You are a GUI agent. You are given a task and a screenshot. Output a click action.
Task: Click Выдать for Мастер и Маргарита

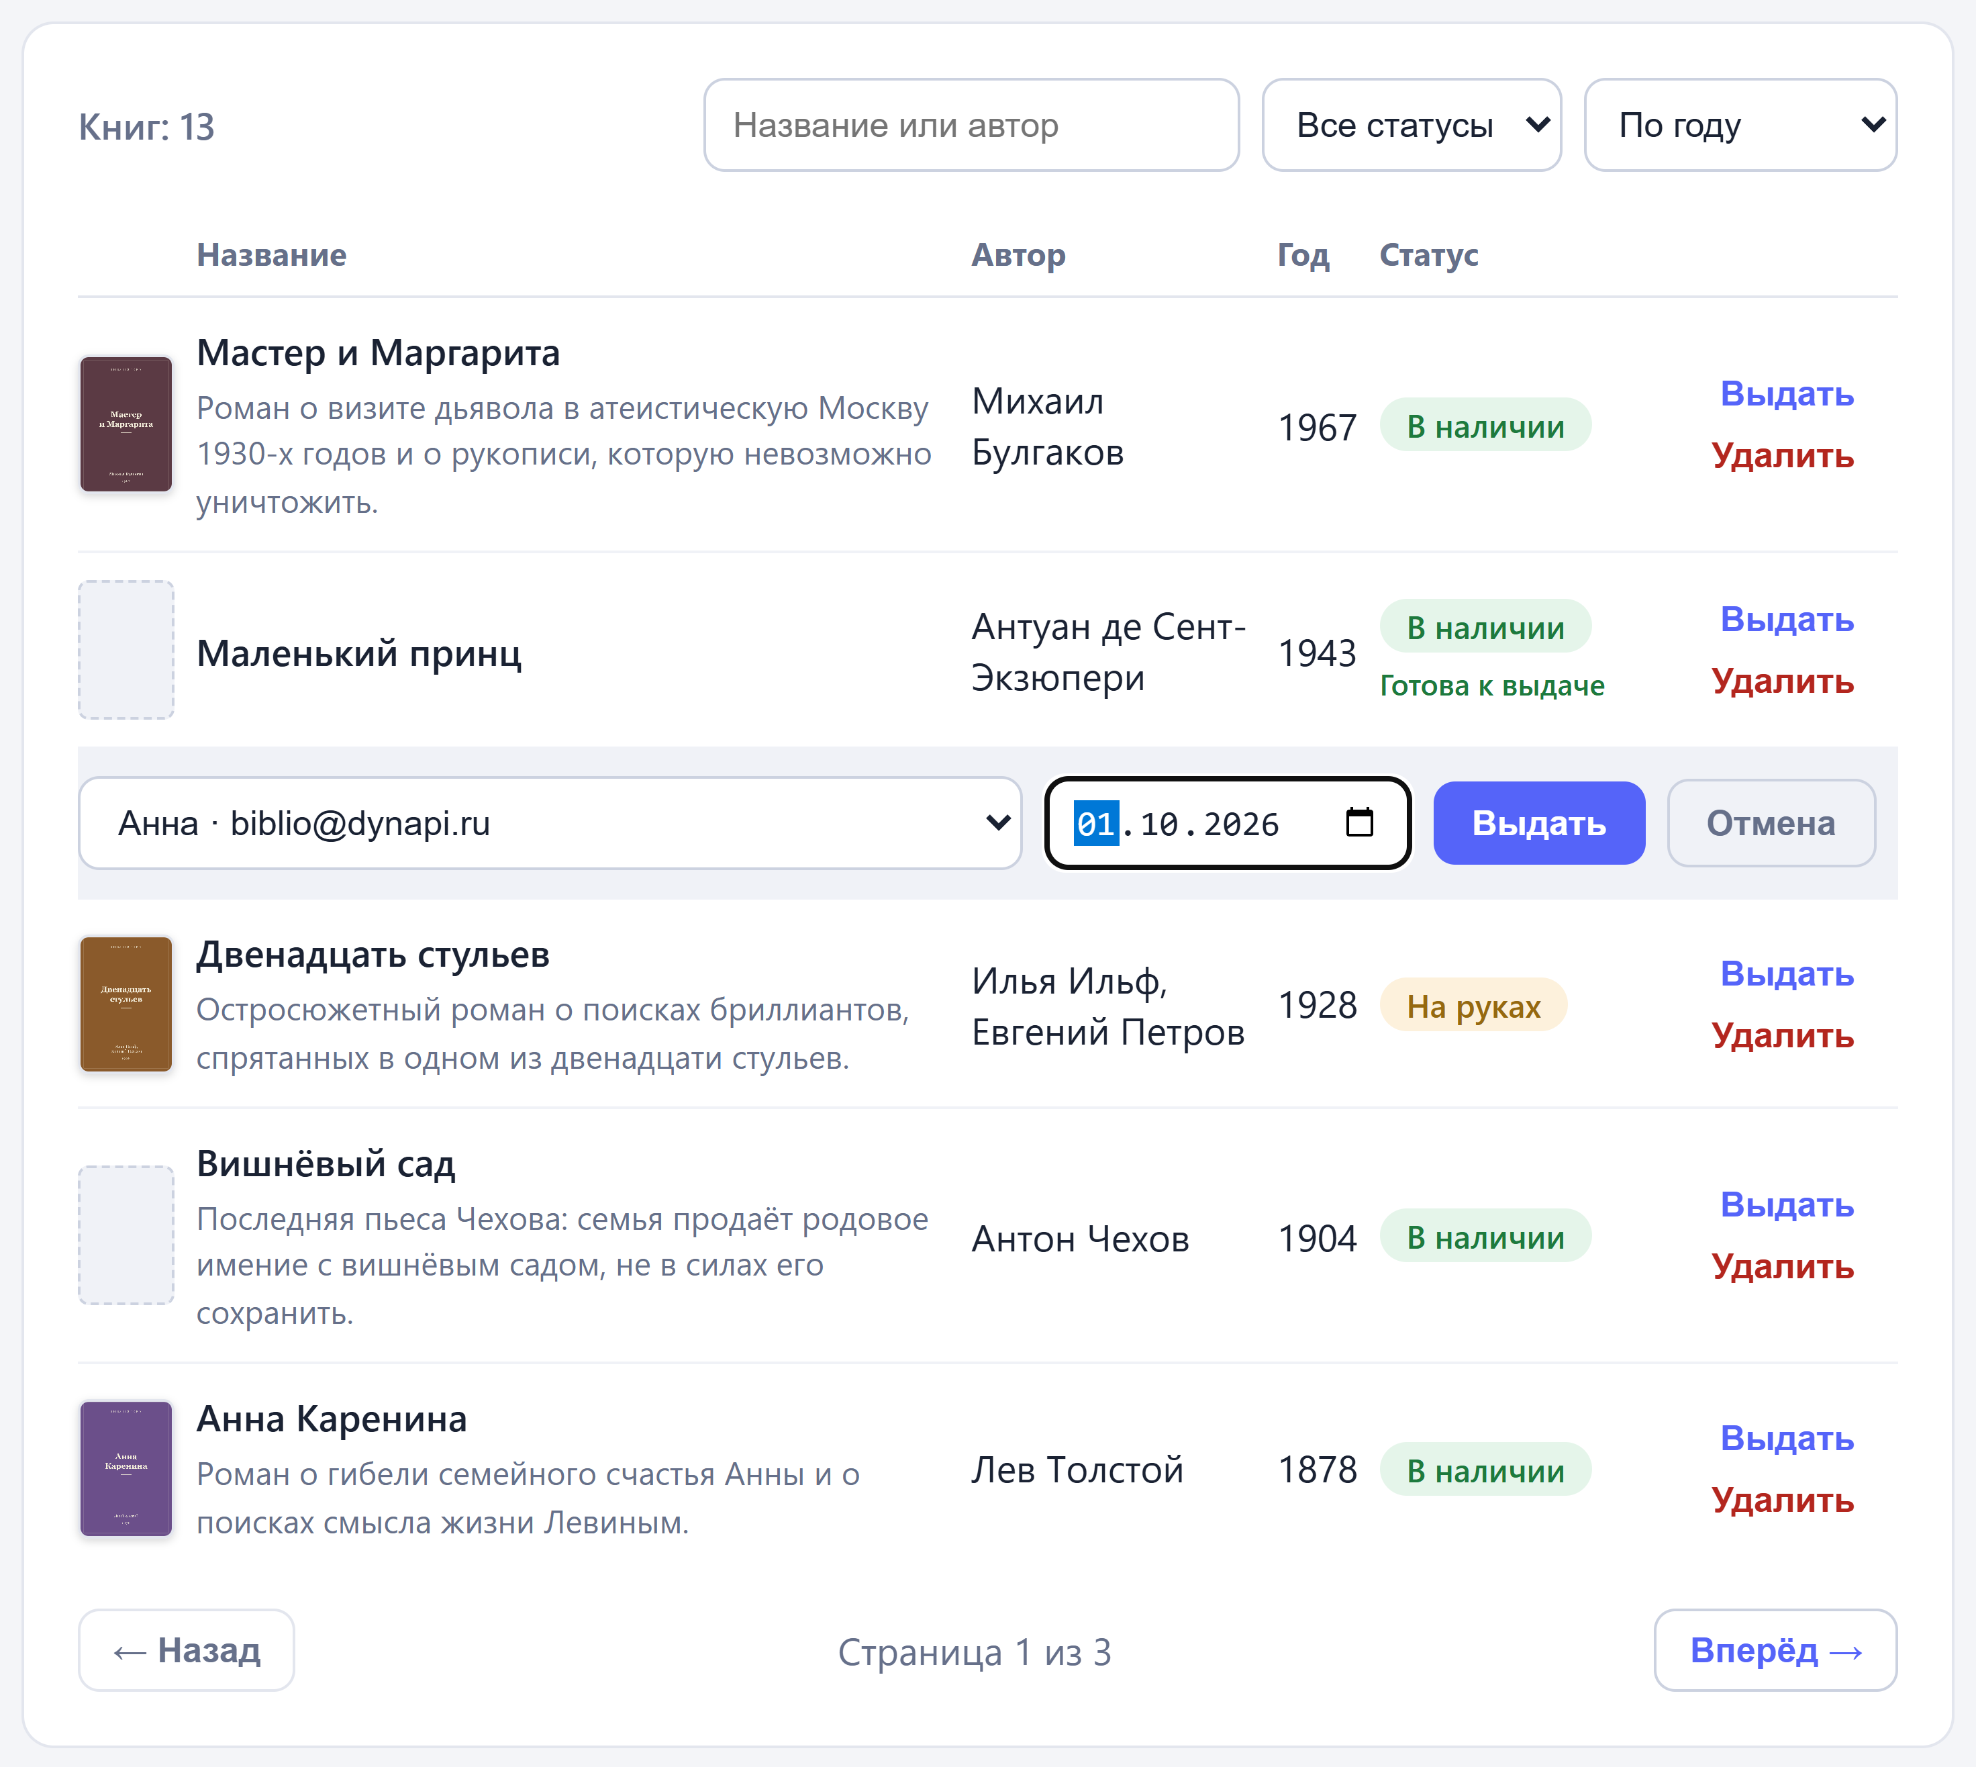(1787, 394)
